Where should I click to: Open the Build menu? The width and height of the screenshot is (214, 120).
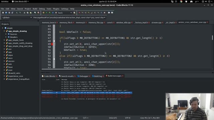[x=35, y=9]
